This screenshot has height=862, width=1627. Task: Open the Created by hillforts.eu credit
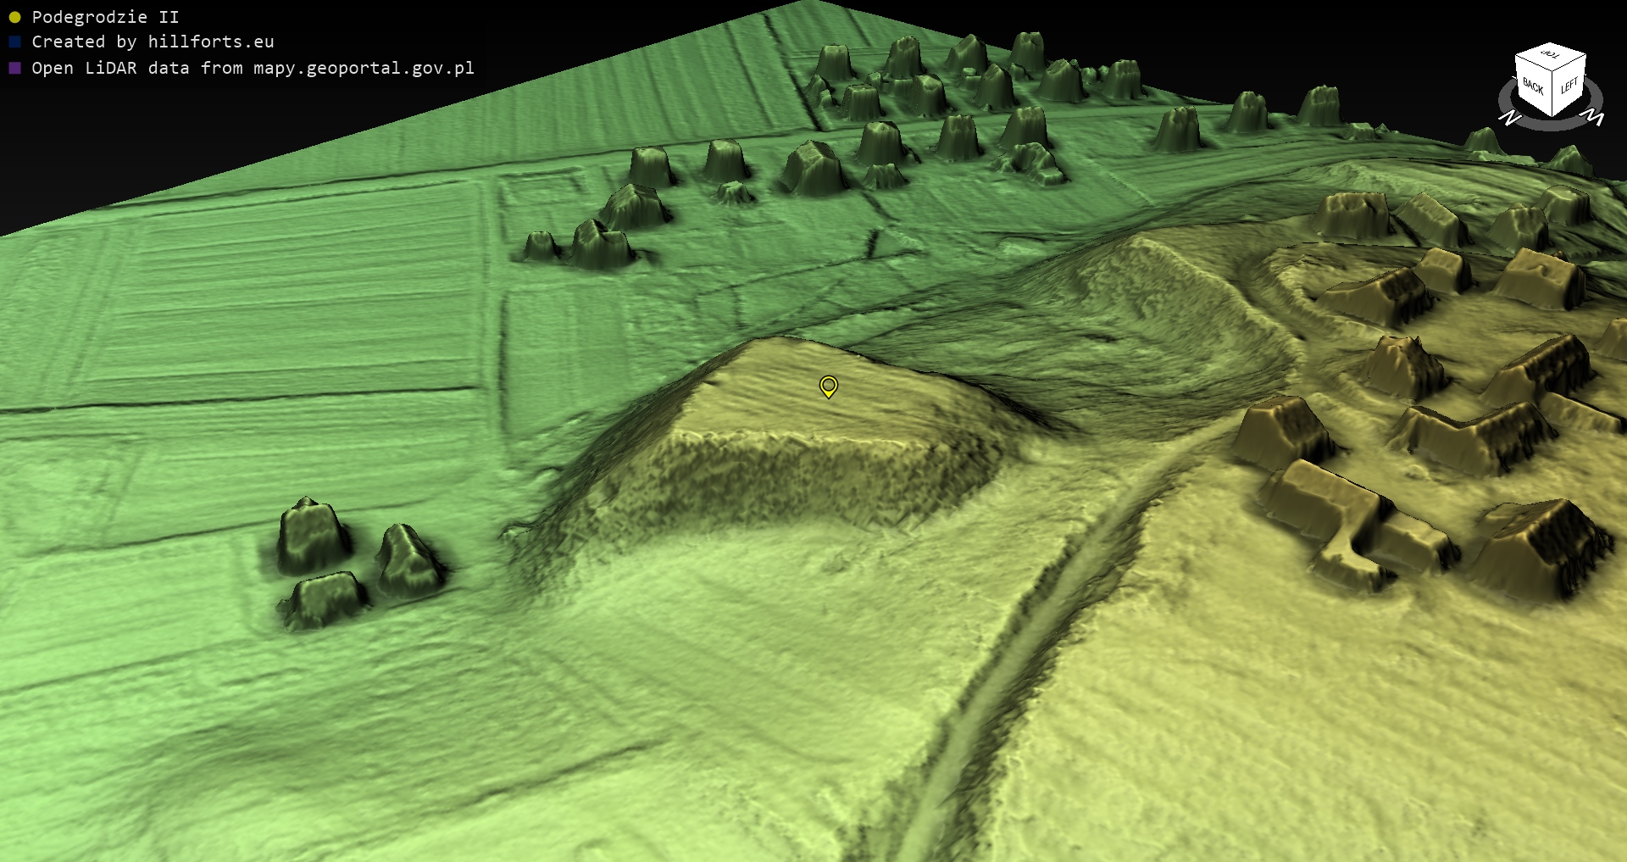[x=153, y=42]
